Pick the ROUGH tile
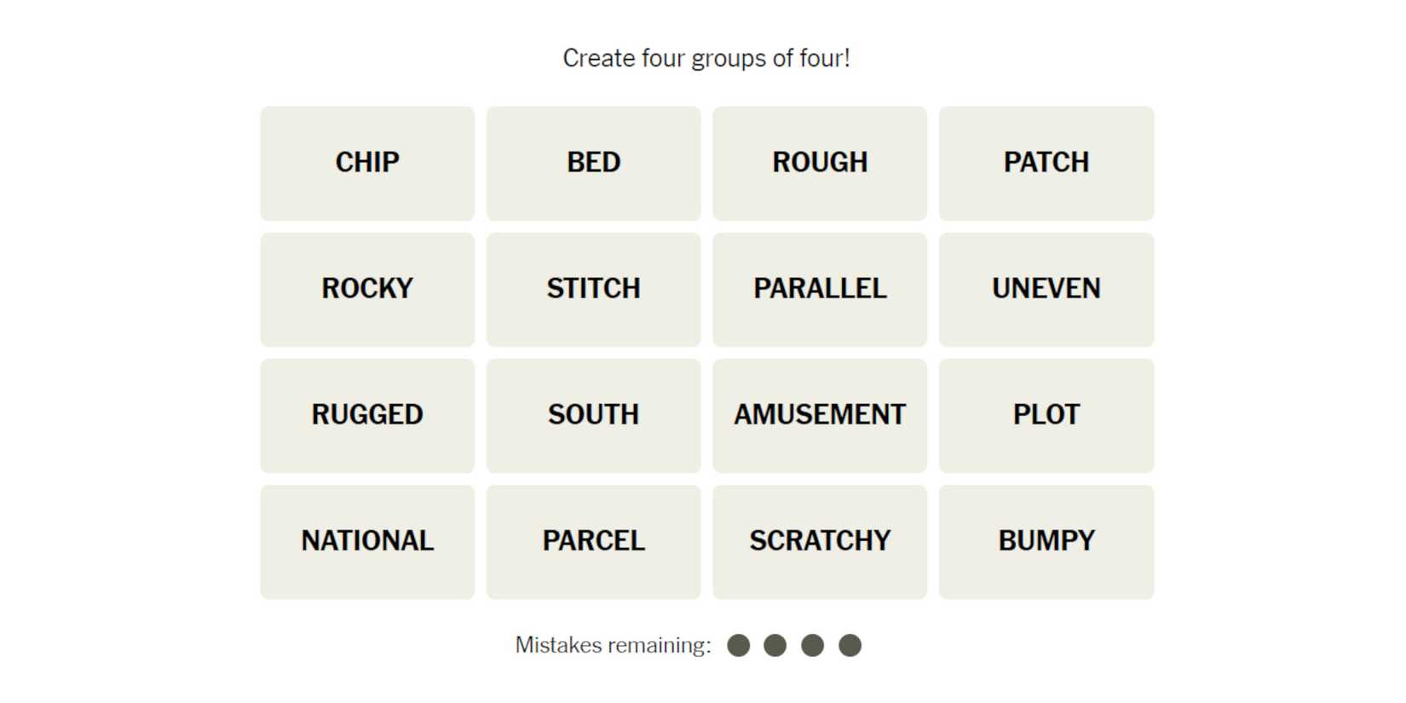This screenshot has height=703, width=1406. pos(820,163)
